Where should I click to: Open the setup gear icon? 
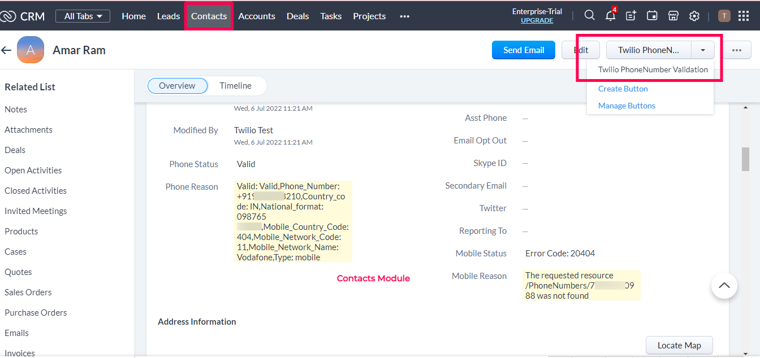click(x=694, y=16)
